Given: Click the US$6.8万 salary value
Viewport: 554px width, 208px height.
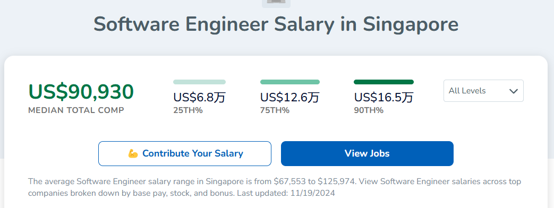Looking at the screenshot, I should click(199, 97).
